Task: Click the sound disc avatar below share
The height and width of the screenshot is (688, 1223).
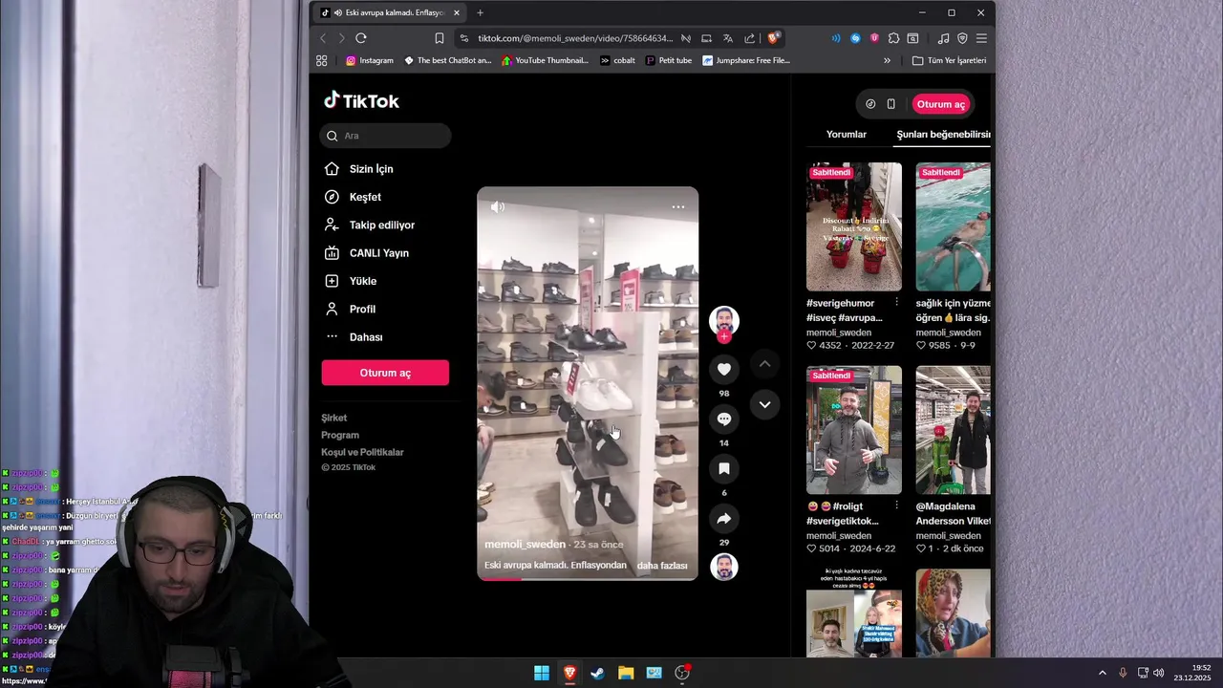Action: (x=724, y=567)
